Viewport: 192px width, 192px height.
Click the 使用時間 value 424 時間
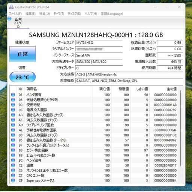pos(170,68)
